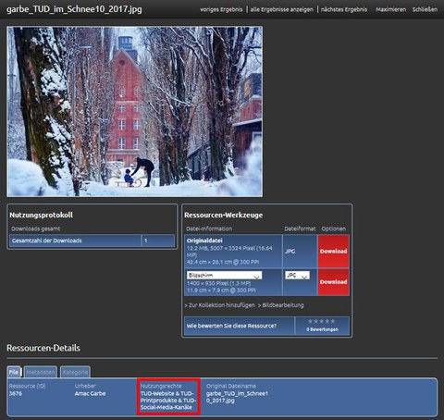Go to voriges Ergebnis

pyautogui.click(x=221, y=9)
